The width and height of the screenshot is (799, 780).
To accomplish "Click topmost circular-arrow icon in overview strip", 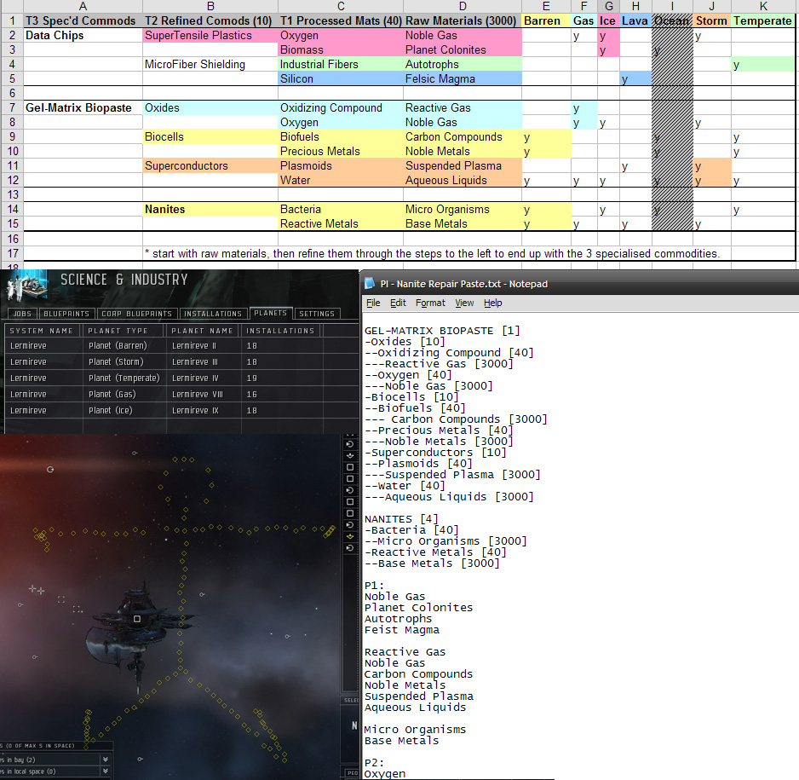I will pyautogui.click(x=350, y=444).
